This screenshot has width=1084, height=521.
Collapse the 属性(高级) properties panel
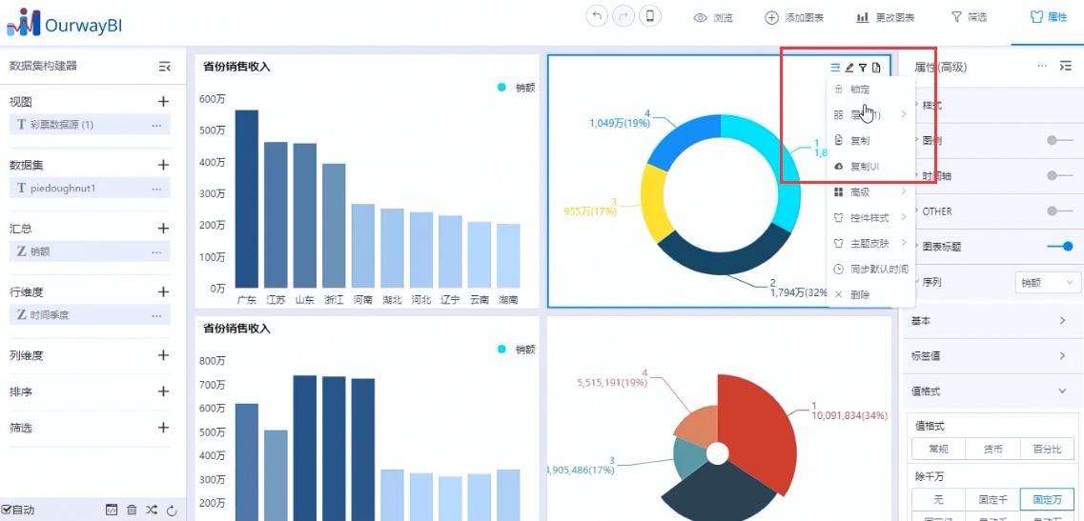coord(1065,66)
